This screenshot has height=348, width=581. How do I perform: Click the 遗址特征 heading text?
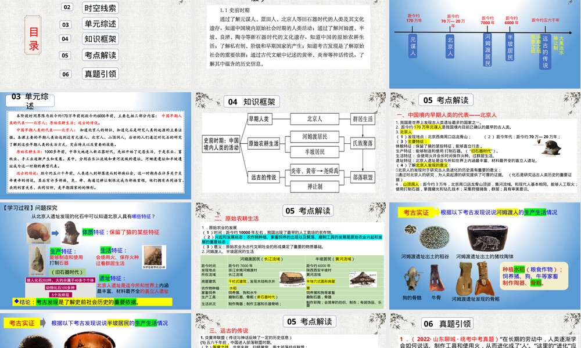click(x=112, y=278)
